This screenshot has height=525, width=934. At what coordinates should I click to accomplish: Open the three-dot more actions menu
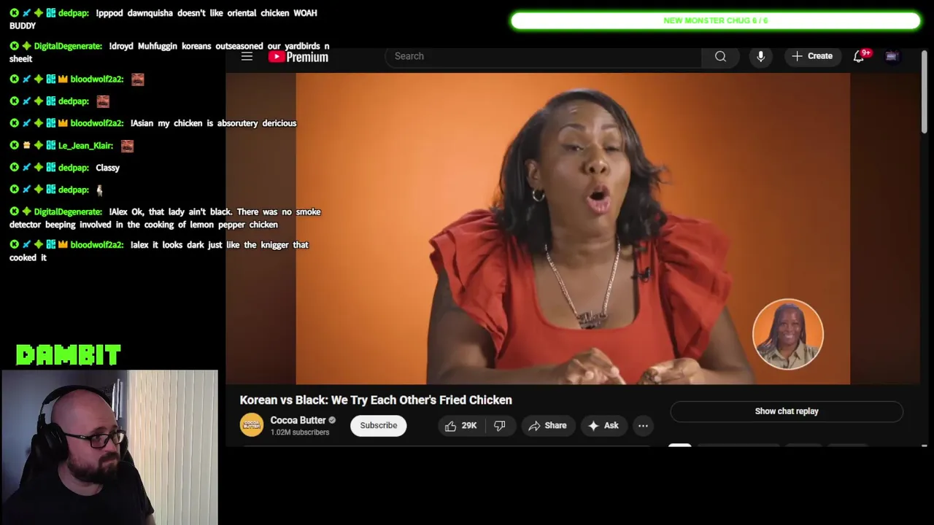(643, 426)
